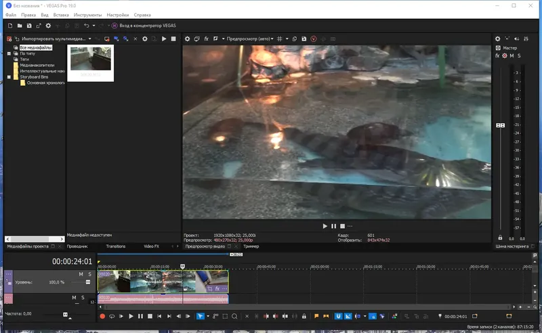
Task: Open the Предпросмотр (авто) quality dropdown
Action: pos(250,39)
